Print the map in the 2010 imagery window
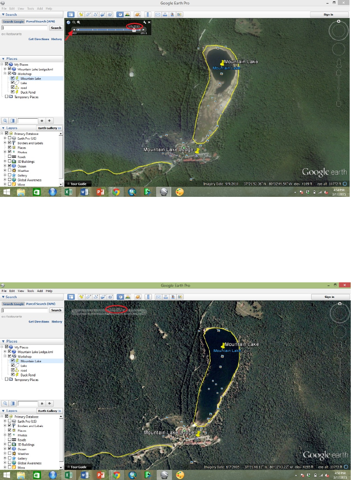The image size is (351, 480). click(x=165, y=15)
